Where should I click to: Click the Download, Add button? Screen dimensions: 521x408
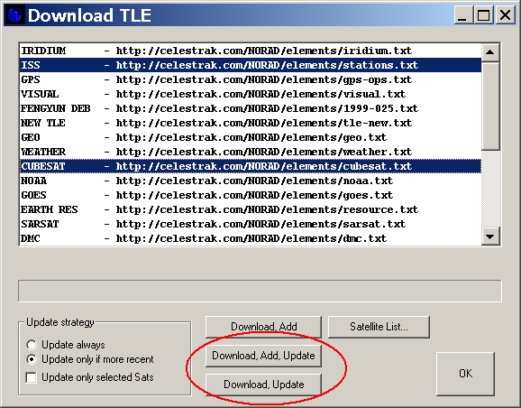click(x=263, y=327)
